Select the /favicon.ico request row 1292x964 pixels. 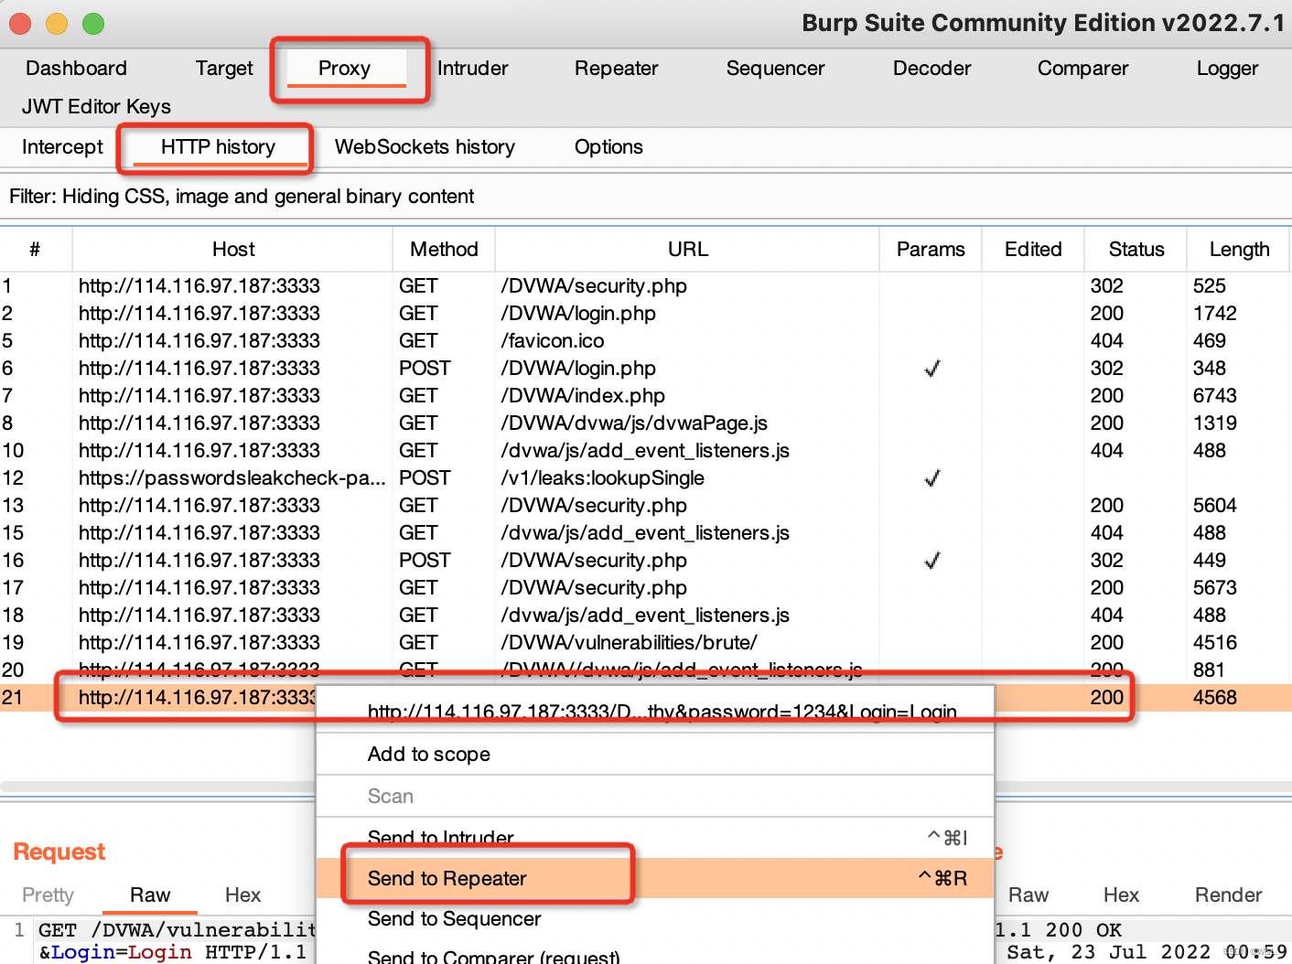click(x=646, y=341)
